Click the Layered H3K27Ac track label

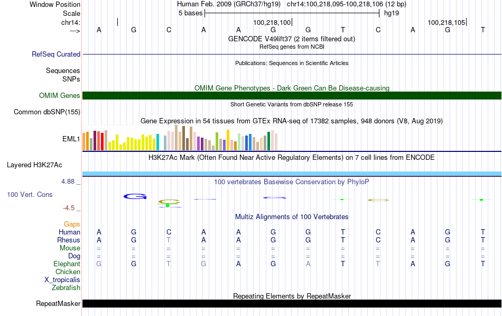(x=34, y=165)
